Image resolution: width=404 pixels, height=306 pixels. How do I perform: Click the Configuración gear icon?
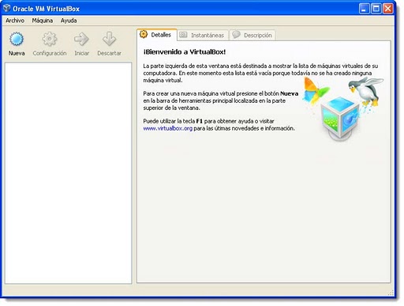click(50, 39)
